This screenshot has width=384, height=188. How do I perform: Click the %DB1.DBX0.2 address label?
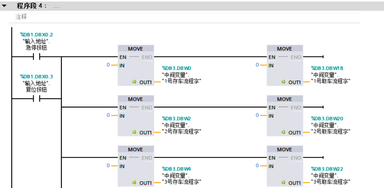(x=37, y=35)
